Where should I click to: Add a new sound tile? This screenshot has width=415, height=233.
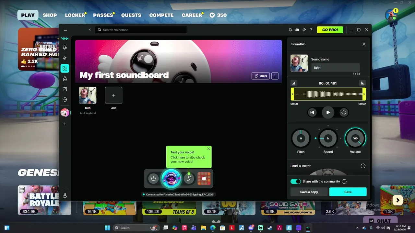113,95
